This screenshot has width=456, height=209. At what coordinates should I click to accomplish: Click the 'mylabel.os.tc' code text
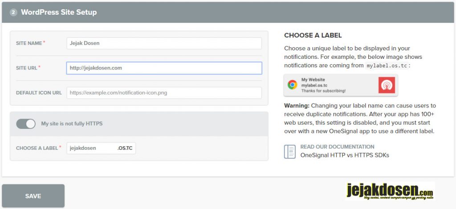[387, 65]
